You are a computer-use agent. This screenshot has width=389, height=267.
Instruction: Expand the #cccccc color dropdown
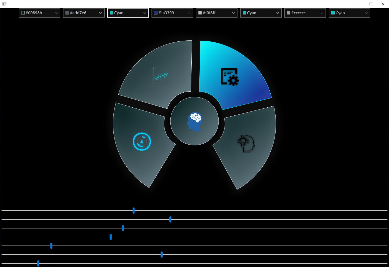(x=322, y=12)
